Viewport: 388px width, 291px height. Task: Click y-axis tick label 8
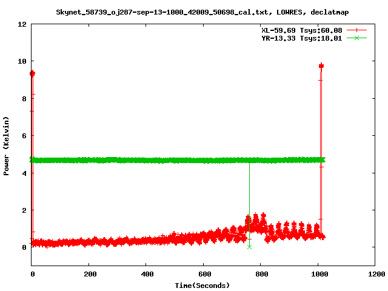tap(24, 99)
